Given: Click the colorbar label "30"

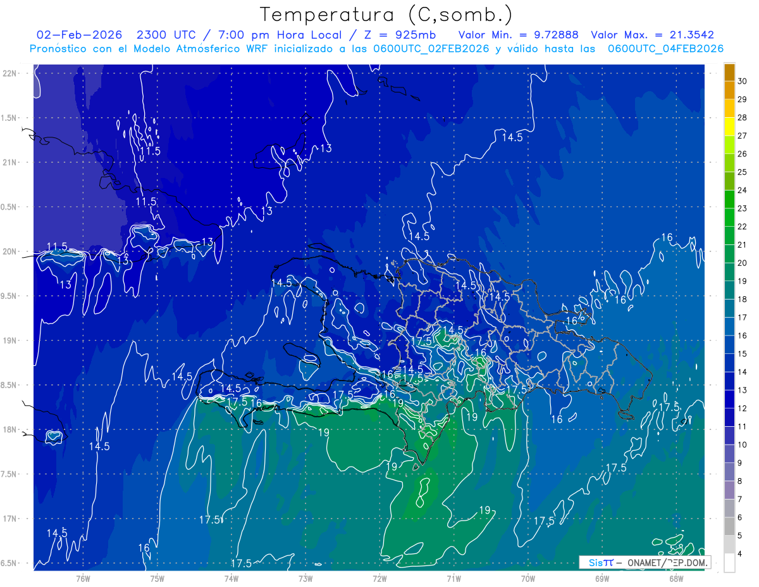Looking at the screenshot, I should [743, 80].
